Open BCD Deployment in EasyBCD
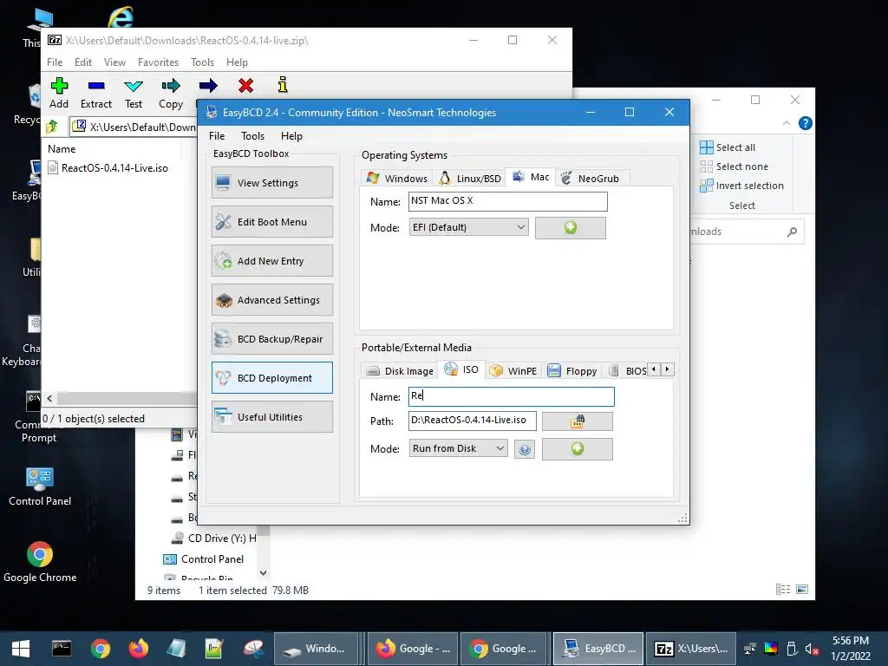Image resolution: width=888 pixels, height=666 pixels. pos(271,378)
